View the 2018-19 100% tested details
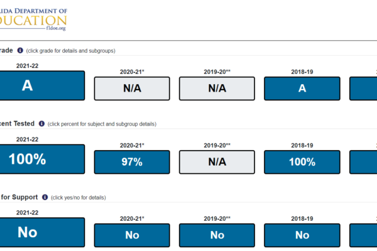377x251 pixels. (x=302, y=162)
